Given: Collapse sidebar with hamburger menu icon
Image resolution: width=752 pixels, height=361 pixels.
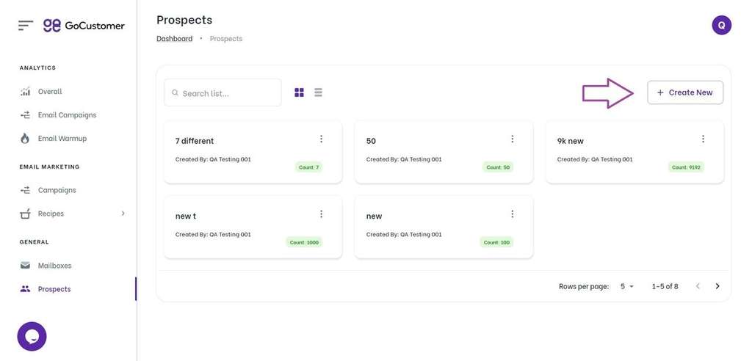Looking at the screenshot, I should pos(26,26).
